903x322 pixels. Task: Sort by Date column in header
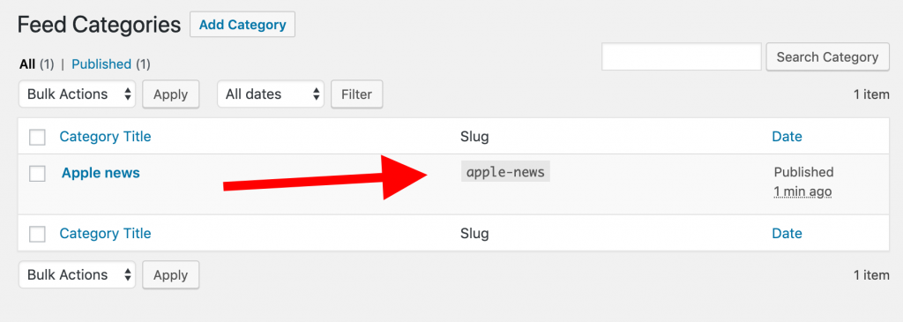(x=787, y=137)
